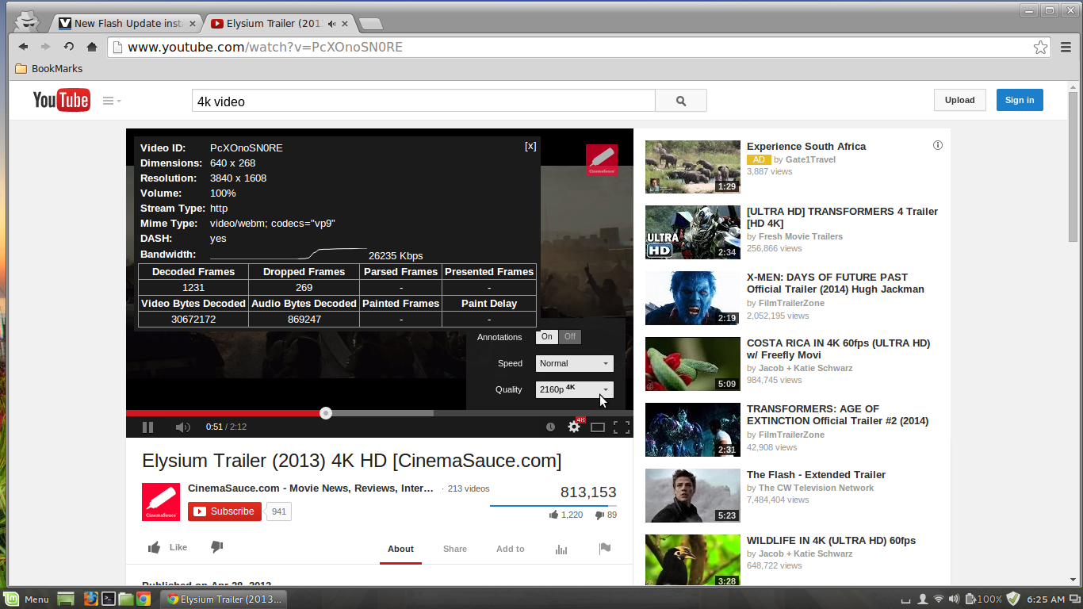The height and width of the screenshot is (609, 1083).
Task: Click the Upload button
Action: [959, 100]
